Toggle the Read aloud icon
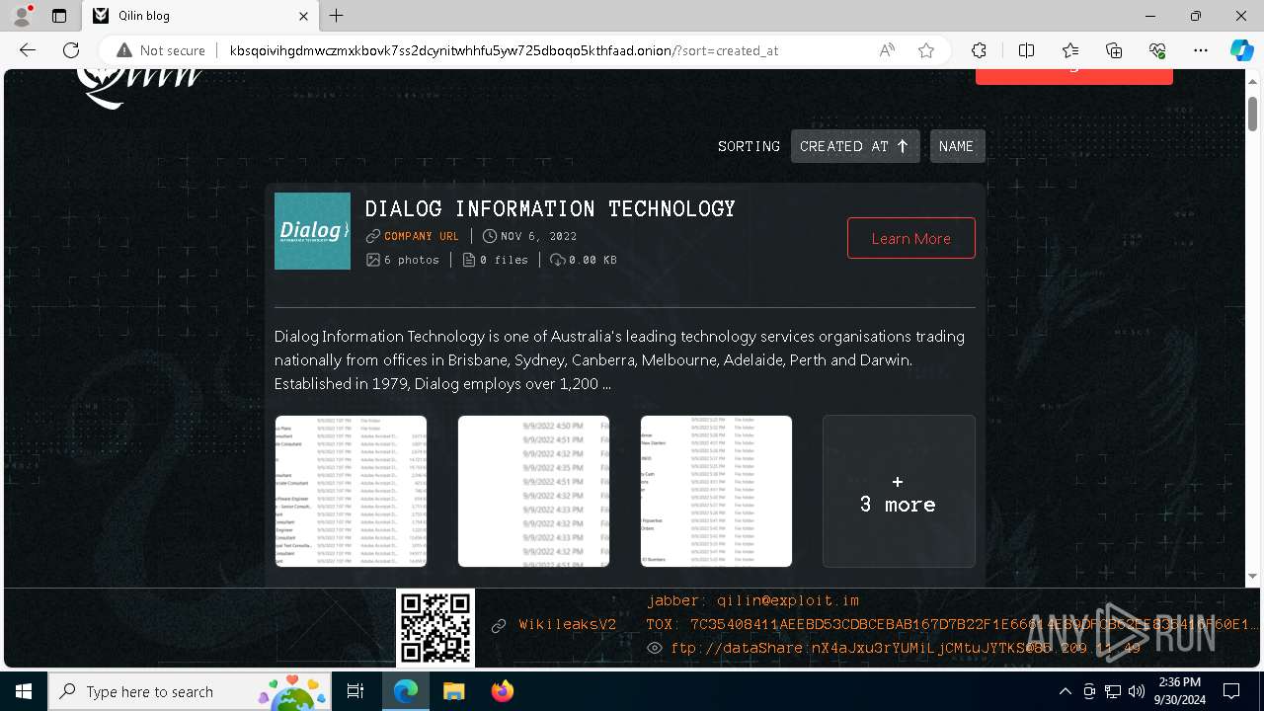Image resolution: width=1264 pixels, height=711 pixels. point(887,50)
